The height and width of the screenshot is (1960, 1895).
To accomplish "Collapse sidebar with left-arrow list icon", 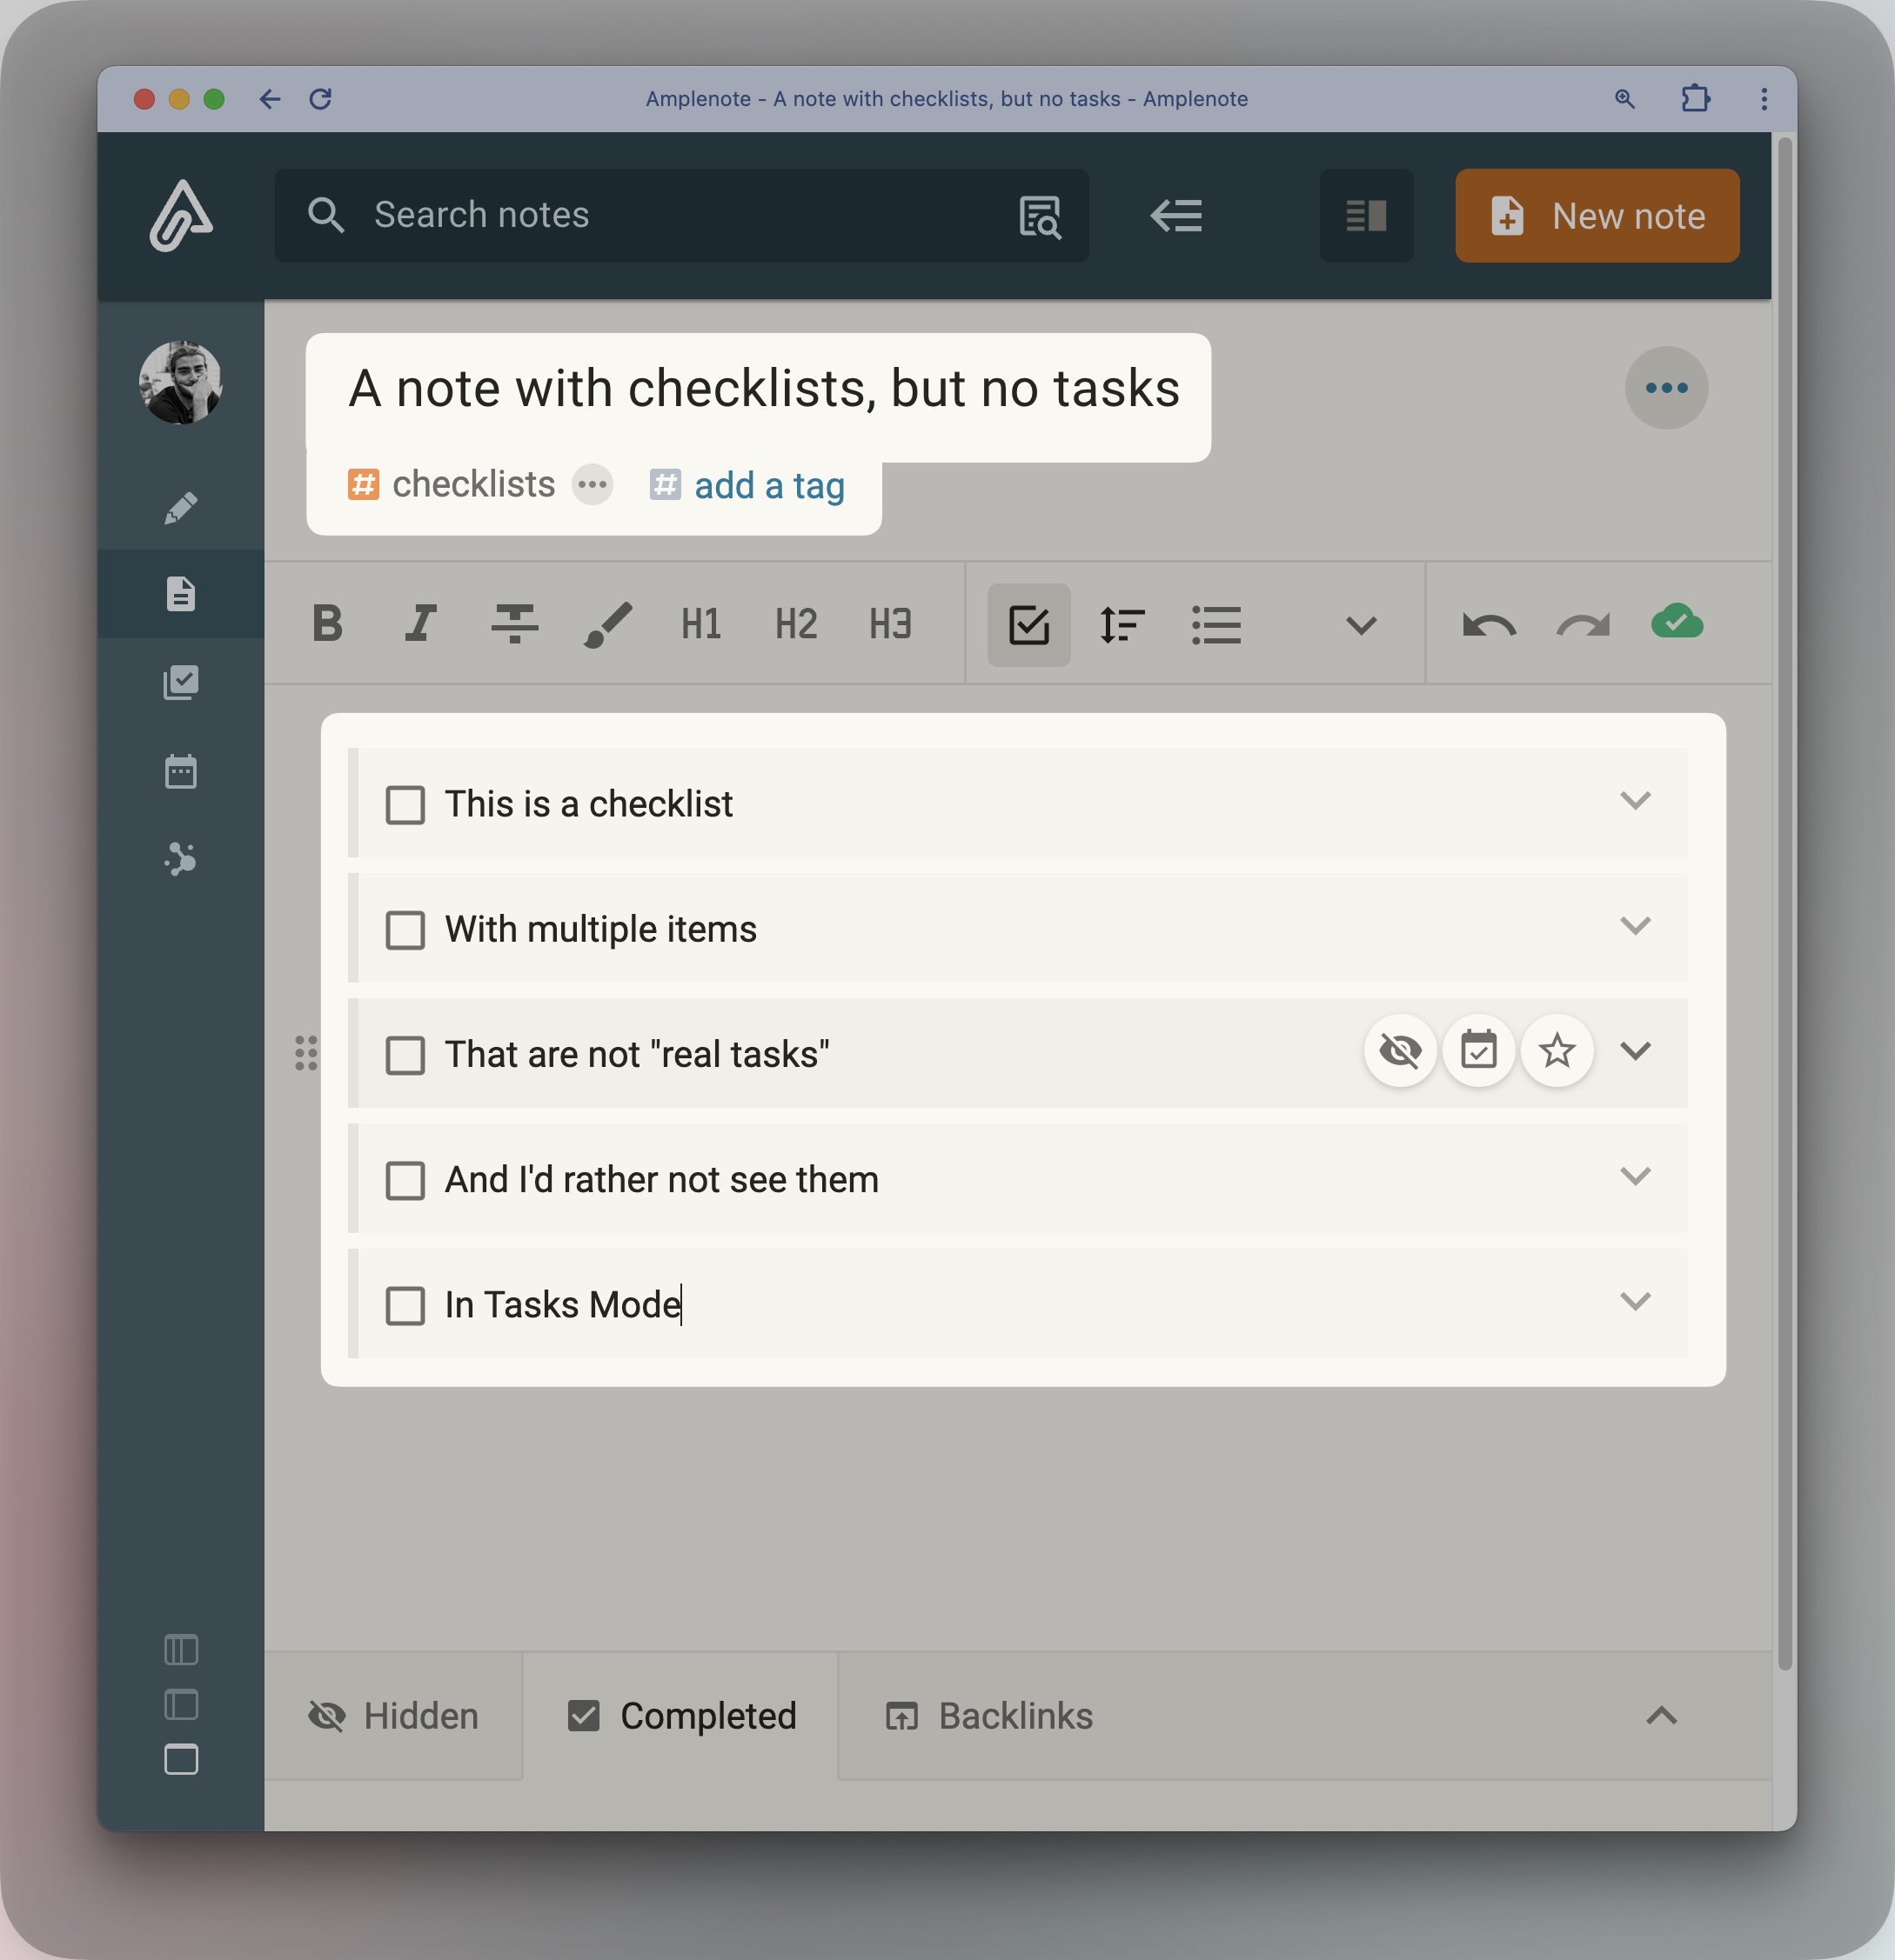I will (1176, 215).
